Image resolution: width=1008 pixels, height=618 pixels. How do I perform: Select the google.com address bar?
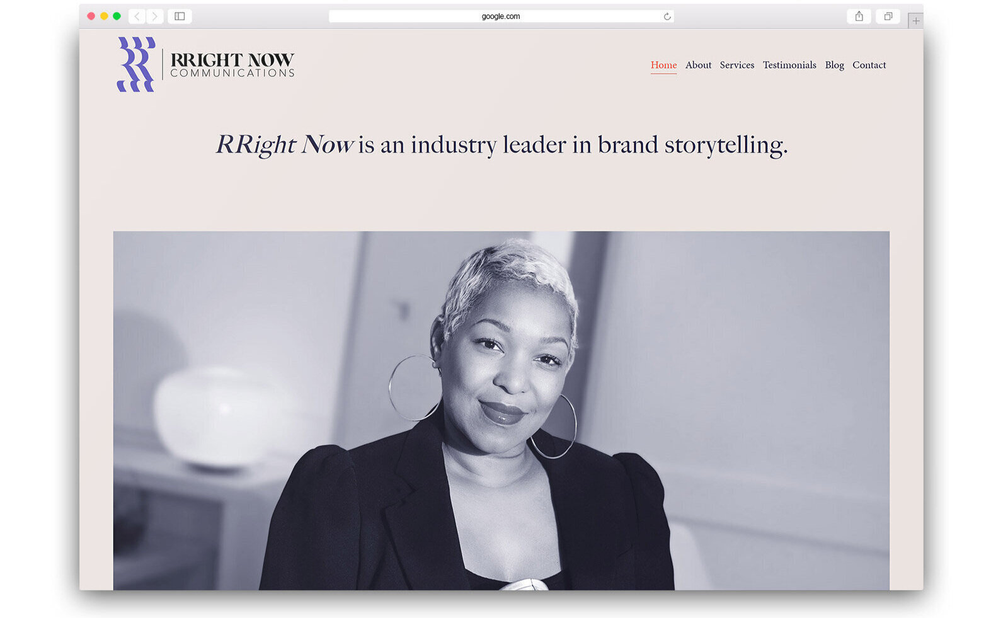pos(501,16)
